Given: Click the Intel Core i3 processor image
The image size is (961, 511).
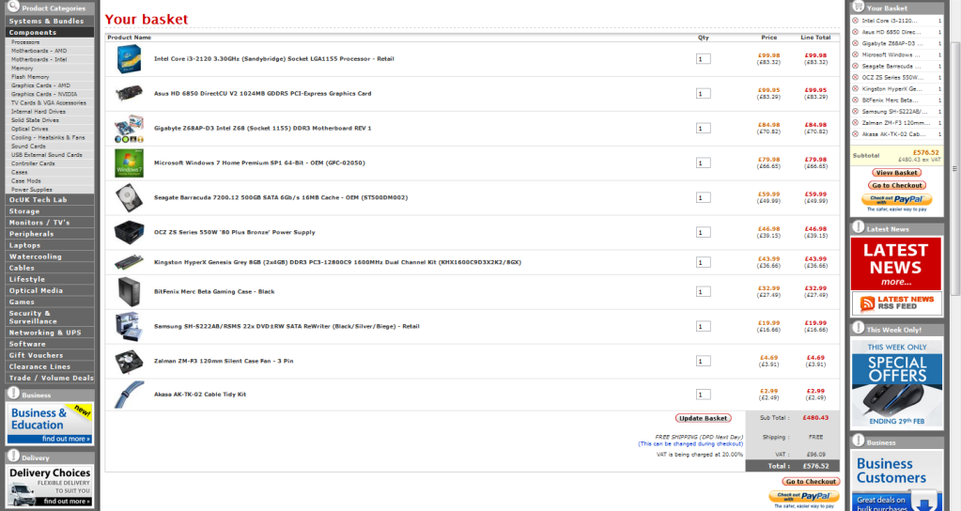Looking at the screenshot, I should coord(129,58).
